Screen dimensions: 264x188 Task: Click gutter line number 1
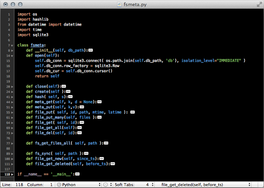9,15
